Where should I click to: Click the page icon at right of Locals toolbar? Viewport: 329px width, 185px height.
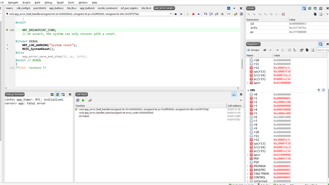click(321, 14)
